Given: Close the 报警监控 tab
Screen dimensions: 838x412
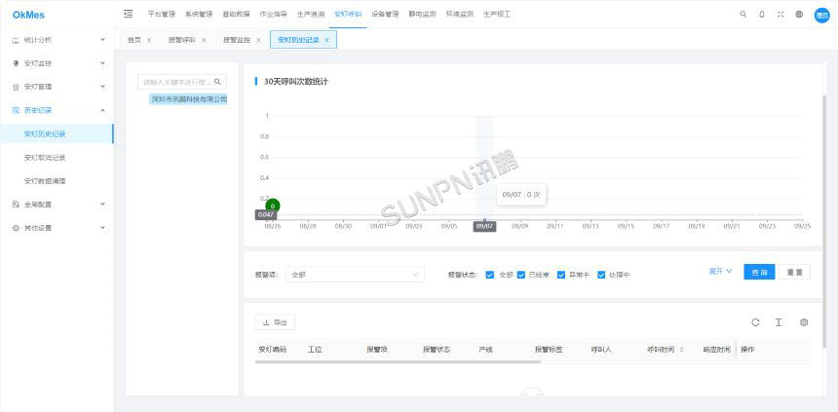Looking at the screenshot, I should pyautogui.click(x=258, y=40).
